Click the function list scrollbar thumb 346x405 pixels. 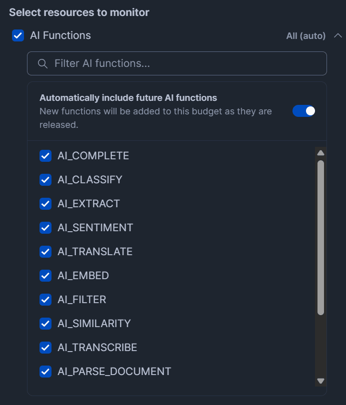tap(321, 237)
